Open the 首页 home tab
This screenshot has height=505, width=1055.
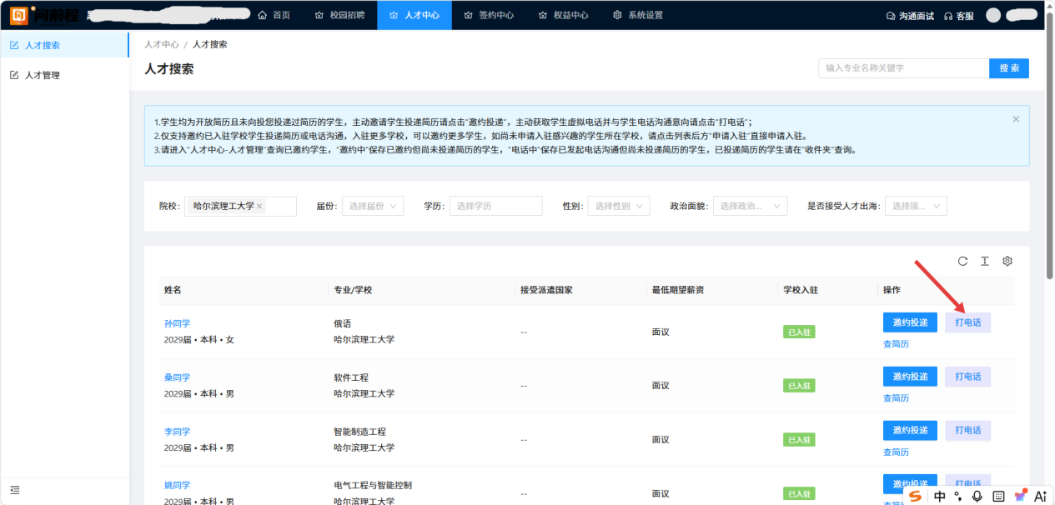[x=274, y=15]
